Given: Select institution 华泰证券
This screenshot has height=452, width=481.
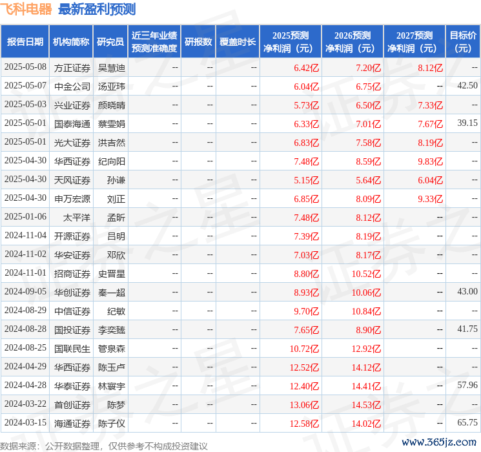Looking at the screenshot, I should [72, 386].
